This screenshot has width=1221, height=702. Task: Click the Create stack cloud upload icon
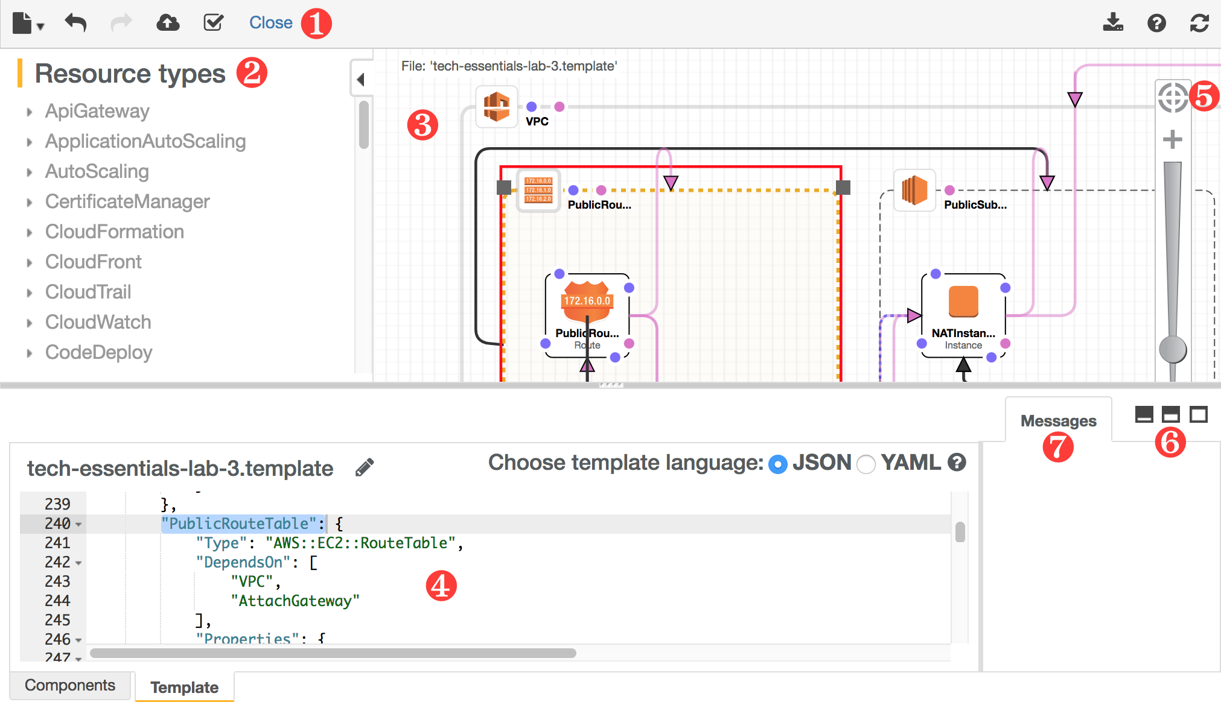click(x=168, y=23)
